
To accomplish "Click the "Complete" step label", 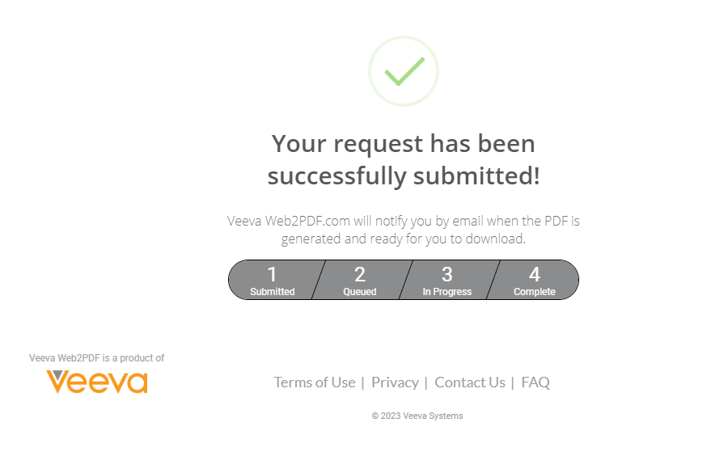I will tap(535, 292).
